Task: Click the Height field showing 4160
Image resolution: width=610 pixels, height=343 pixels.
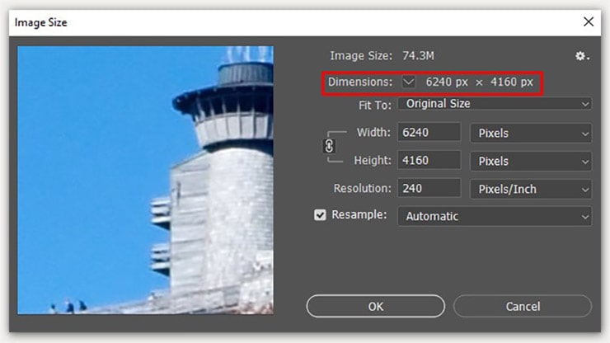Action: coord(429,161)
